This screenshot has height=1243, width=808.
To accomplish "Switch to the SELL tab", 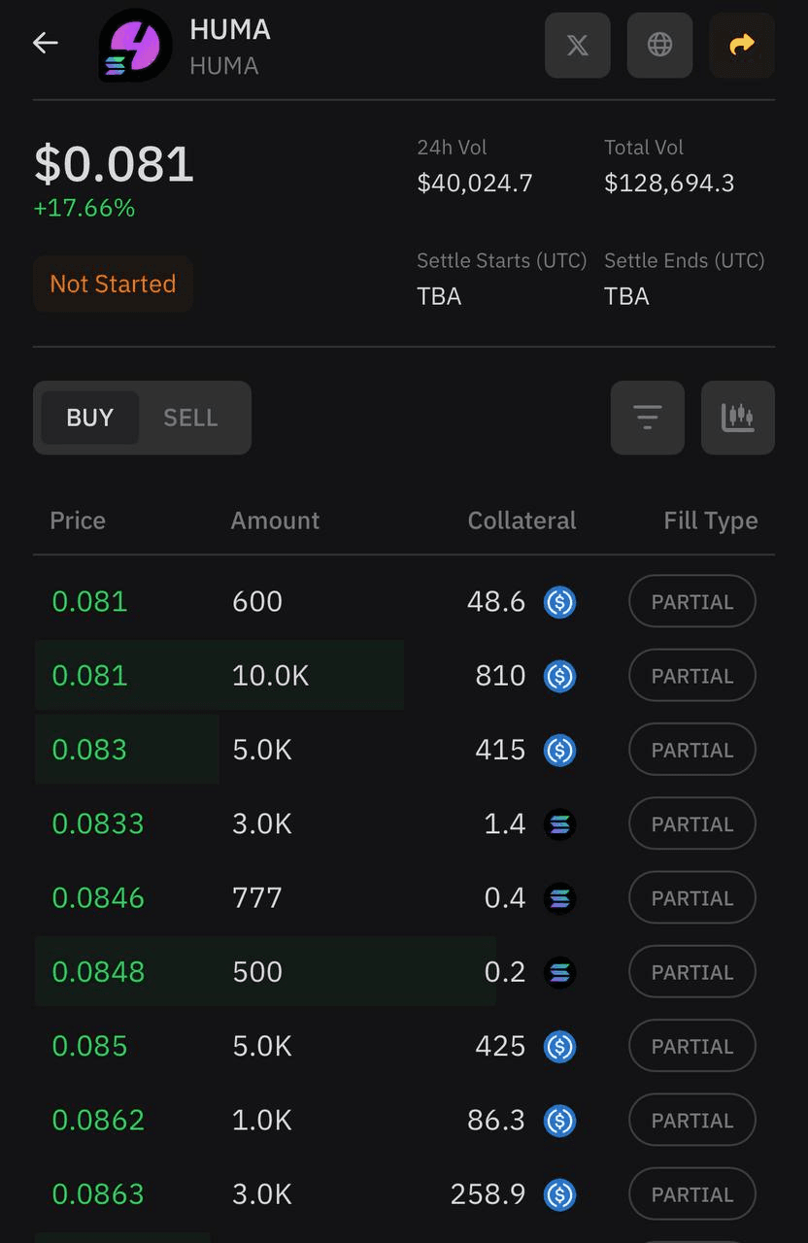I will coord(190,418).
